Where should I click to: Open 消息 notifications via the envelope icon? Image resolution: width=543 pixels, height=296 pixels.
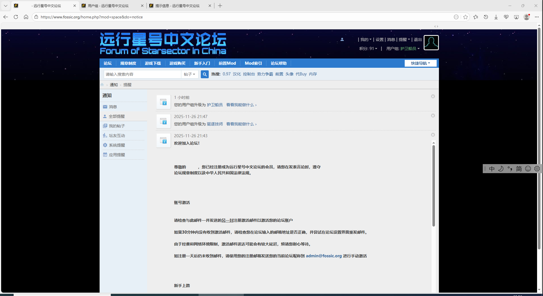click(105, 107)
